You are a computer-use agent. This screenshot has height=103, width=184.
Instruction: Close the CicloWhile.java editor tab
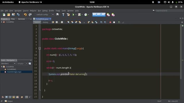[x=50, y=19]
